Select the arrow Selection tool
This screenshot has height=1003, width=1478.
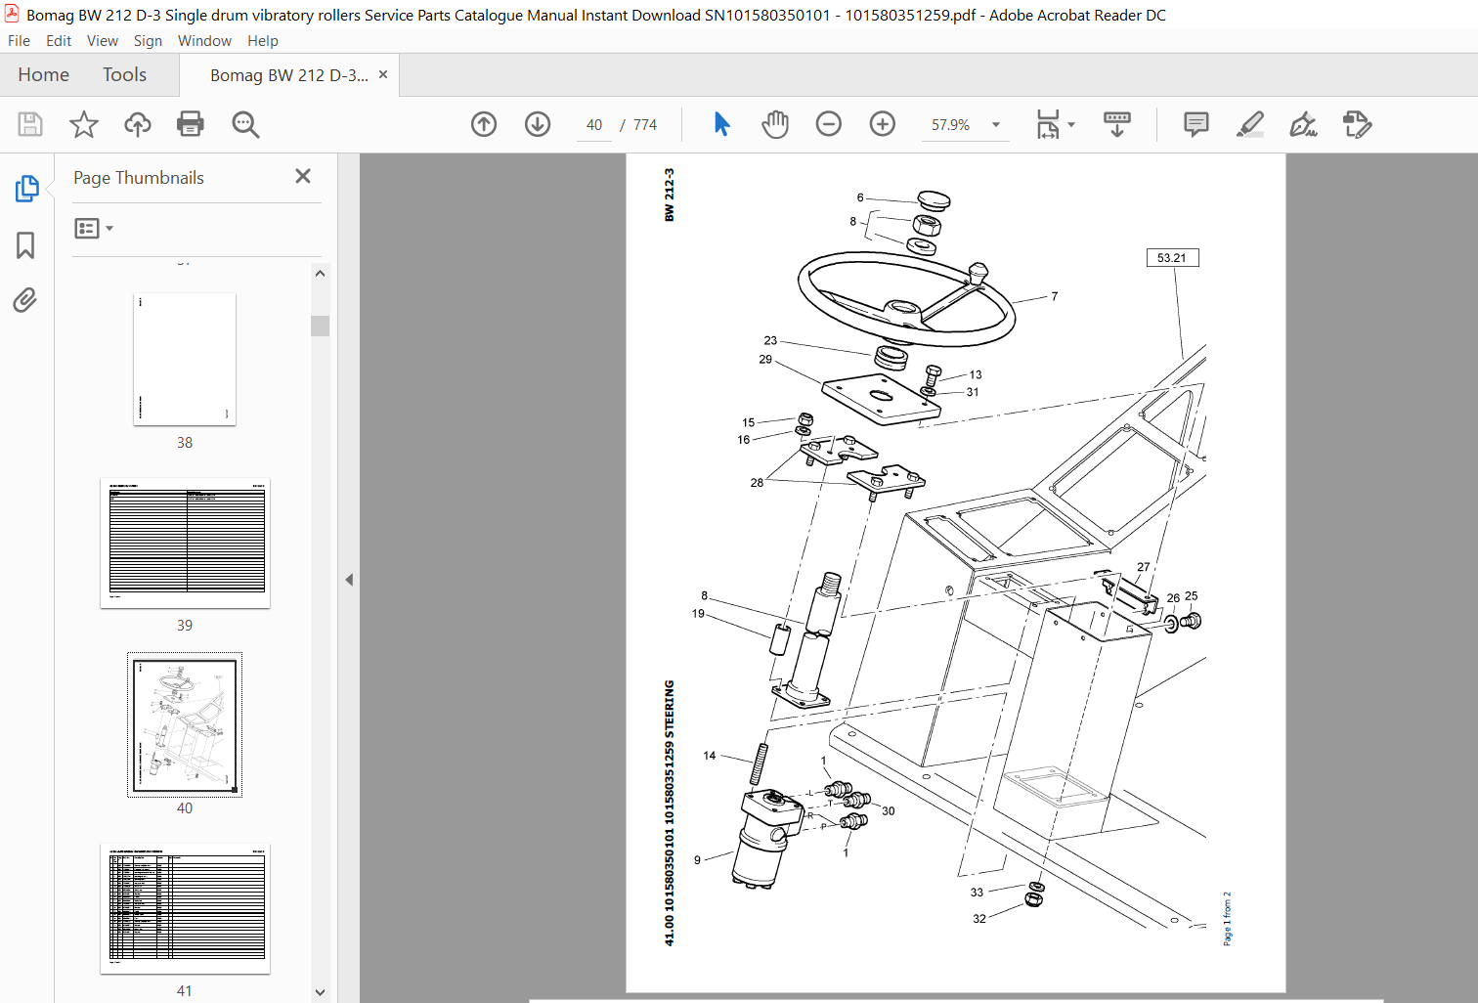tap(721, 124)
